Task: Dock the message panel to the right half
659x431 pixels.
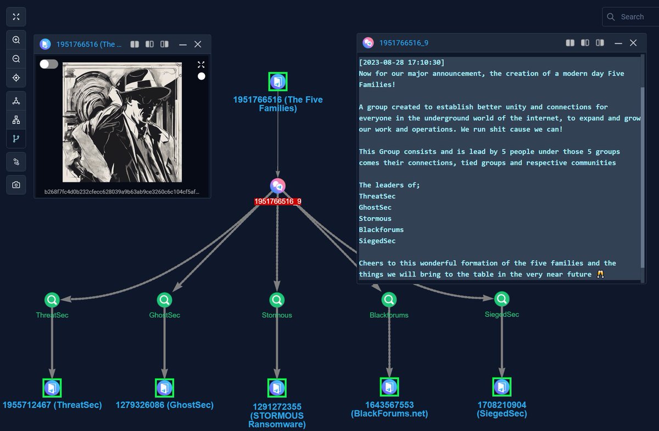Action: 600,42
